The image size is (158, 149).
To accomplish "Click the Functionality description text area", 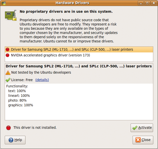I will point(79,102).
